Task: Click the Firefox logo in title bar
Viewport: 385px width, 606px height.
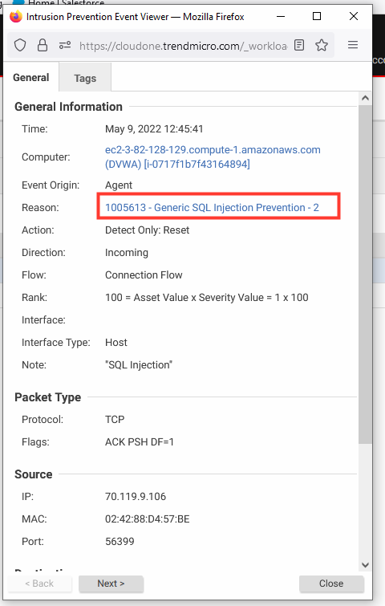Action: (x=16, y=17)
